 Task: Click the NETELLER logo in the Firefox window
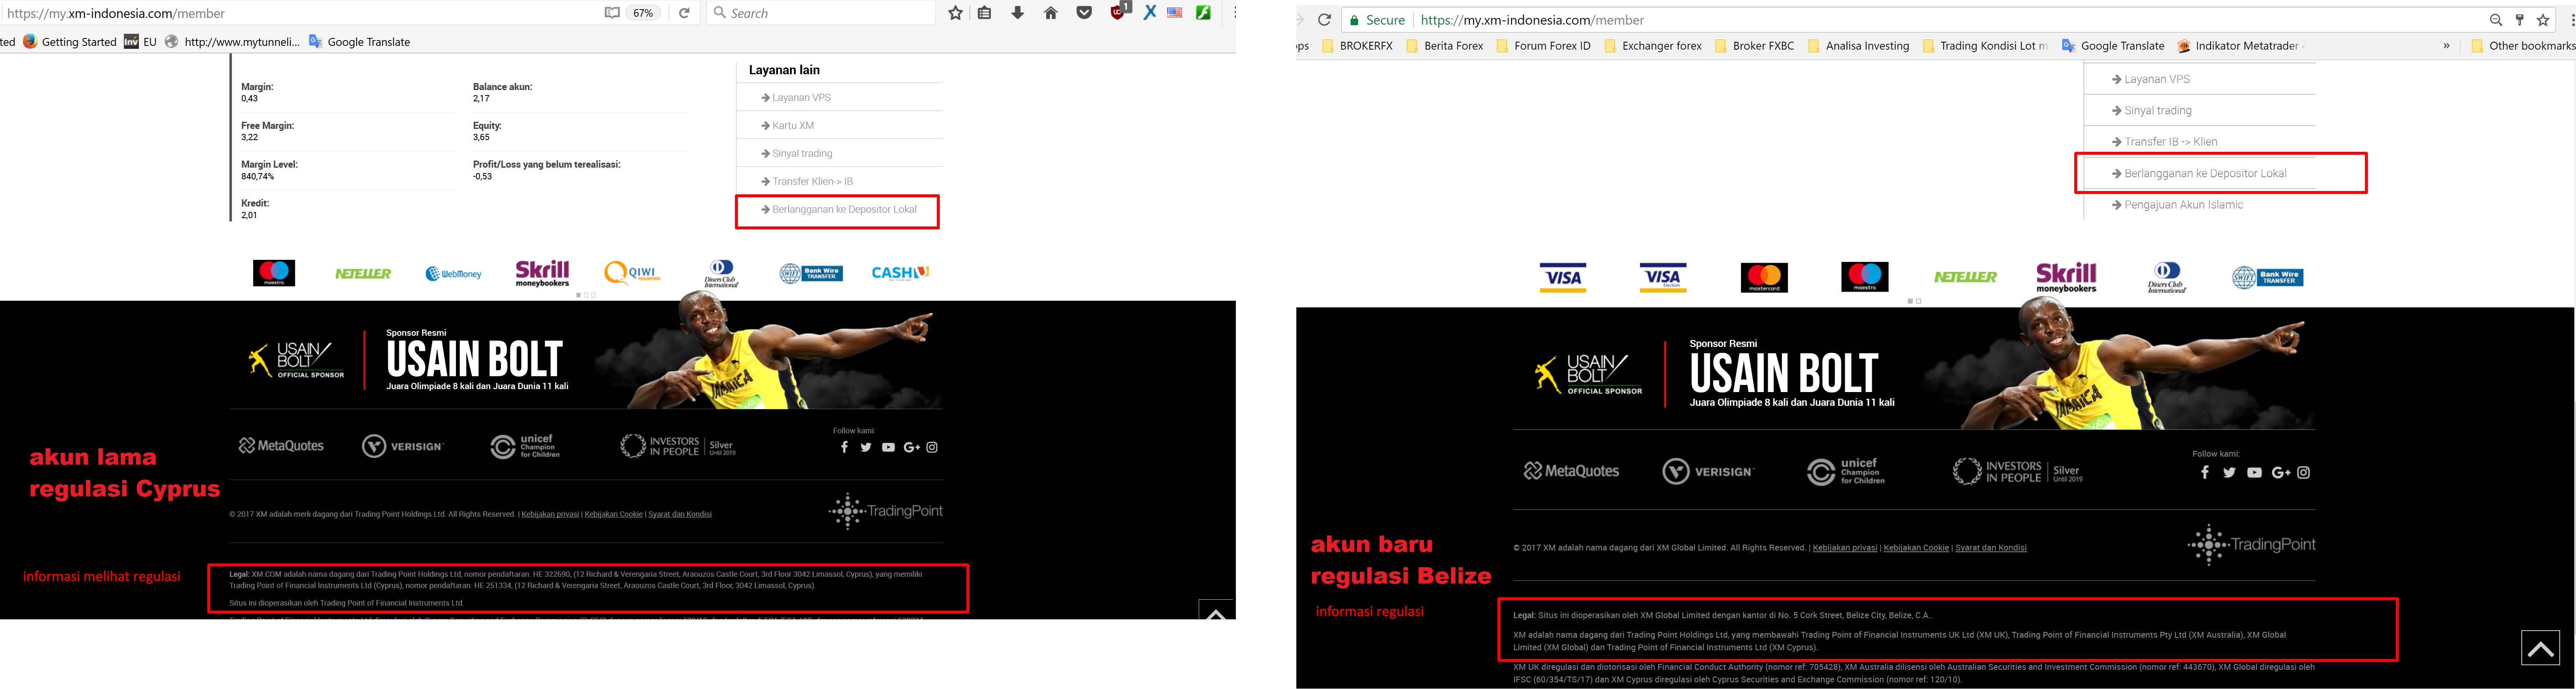363,273
